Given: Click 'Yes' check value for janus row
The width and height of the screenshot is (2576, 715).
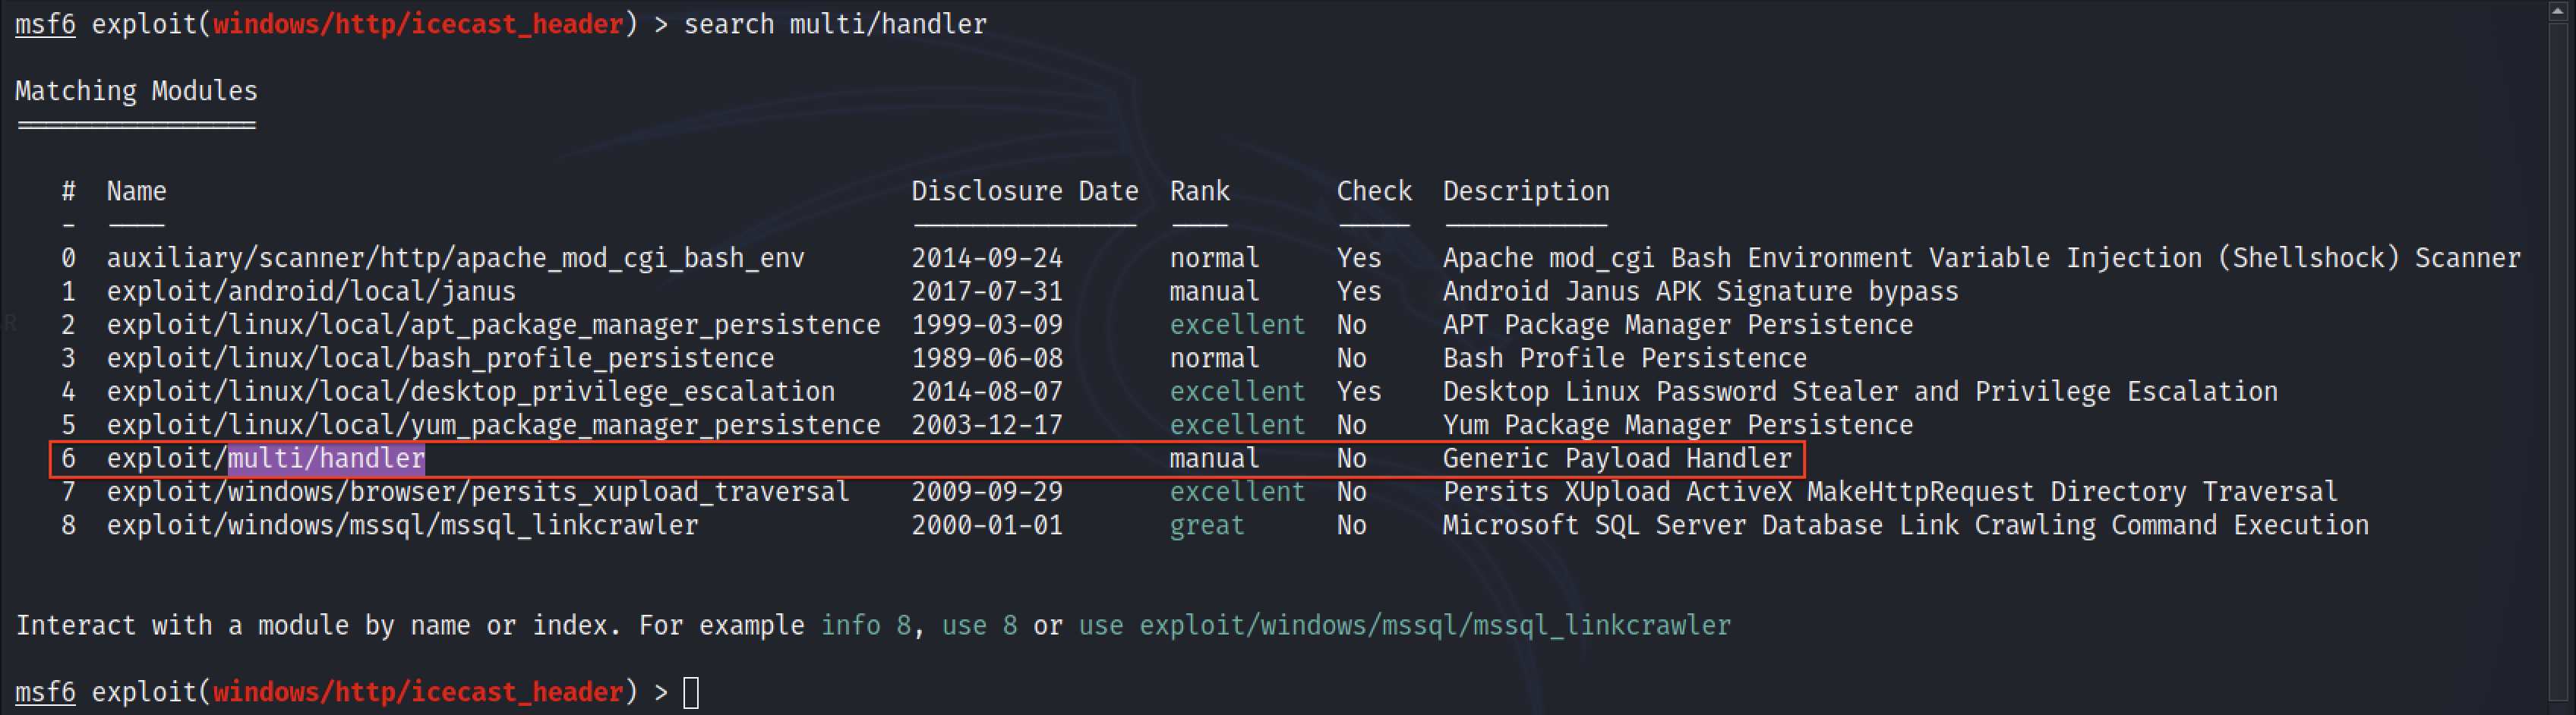Looking at the screenshot, I should click(1359, 292).
